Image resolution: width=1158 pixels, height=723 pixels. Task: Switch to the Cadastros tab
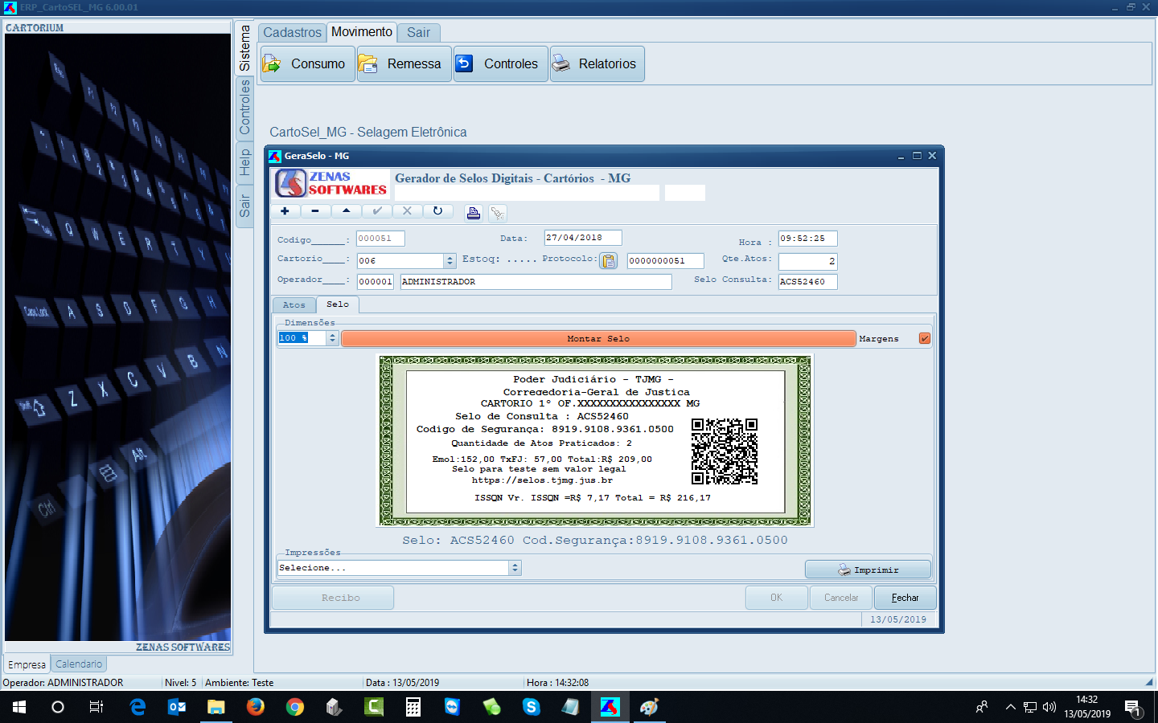tap(292, 33)
